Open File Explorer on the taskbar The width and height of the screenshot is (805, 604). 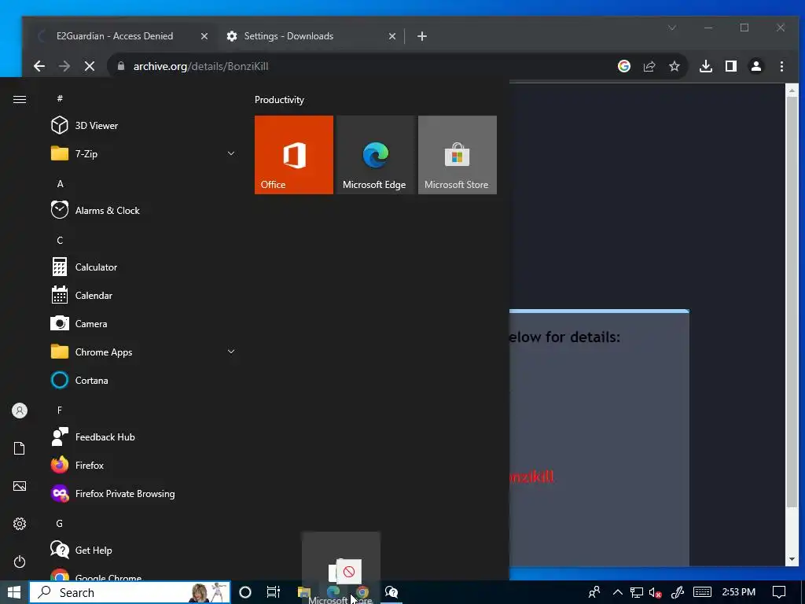[x=304, y=592]
